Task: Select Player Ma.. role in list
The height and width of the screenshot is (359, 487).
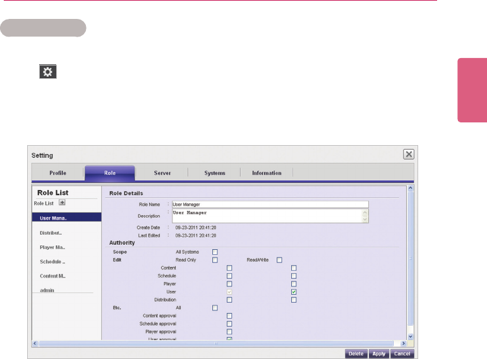Action: click(52, 247)
